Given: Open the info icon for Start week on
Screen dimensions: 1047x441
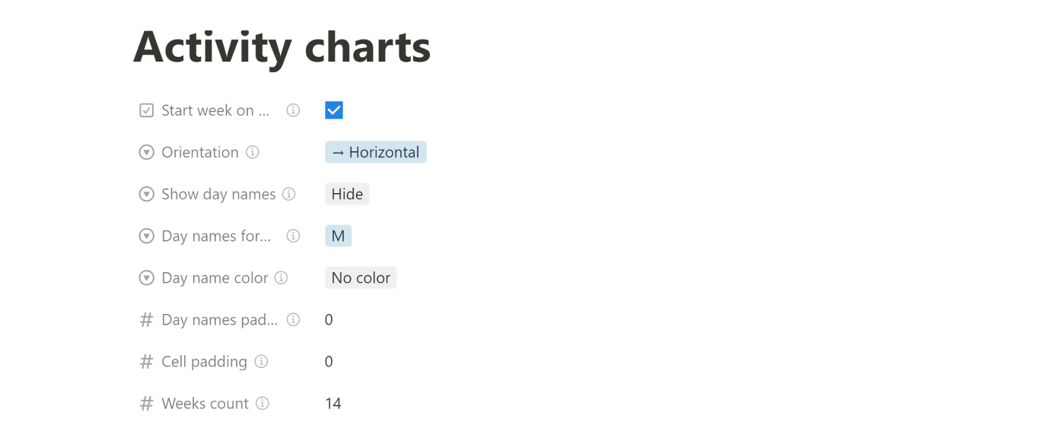Looking at the screenshot, I should (x=293, y=109).
